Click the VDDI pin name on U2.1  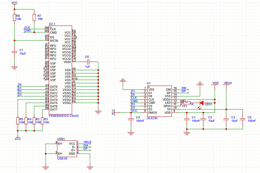(67, 62)
